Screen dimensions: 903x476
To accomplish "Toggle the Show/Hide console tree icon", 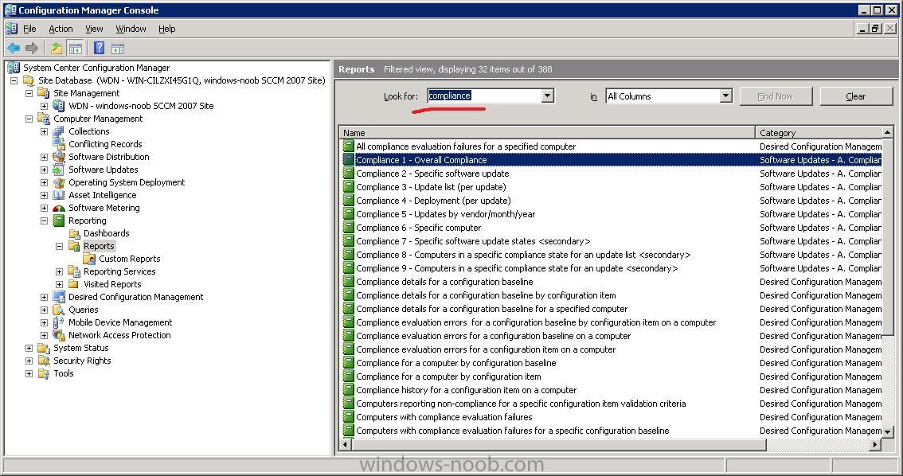I will (75, 49).
